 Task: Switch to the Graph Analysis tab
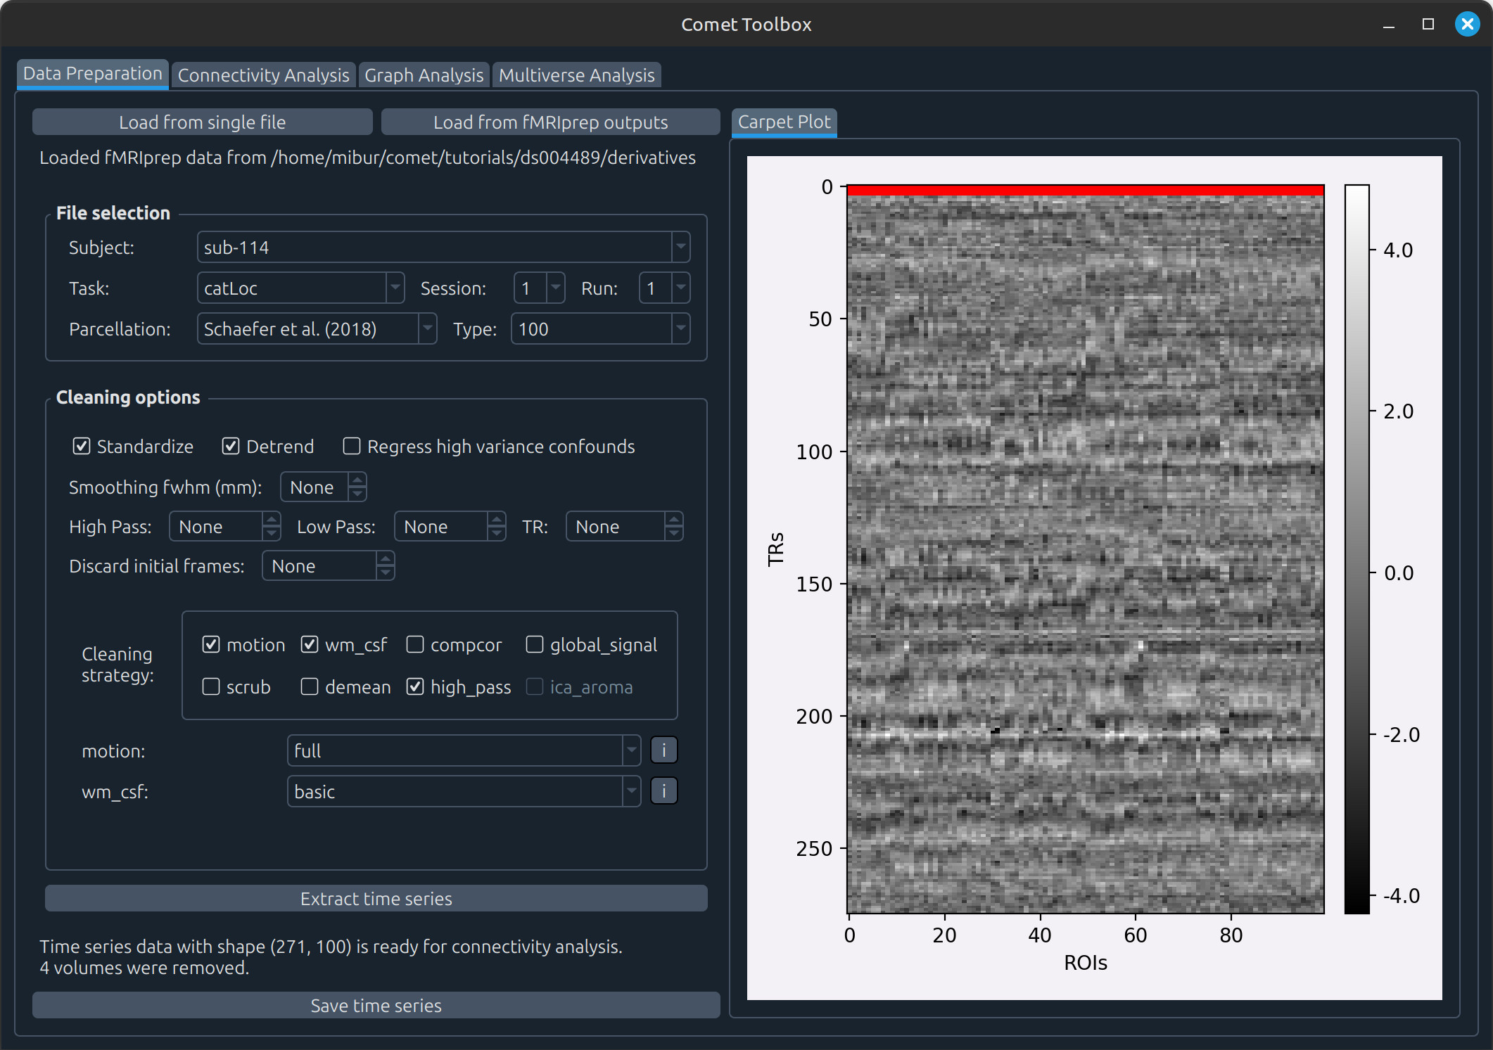click(x=424, y=75)
